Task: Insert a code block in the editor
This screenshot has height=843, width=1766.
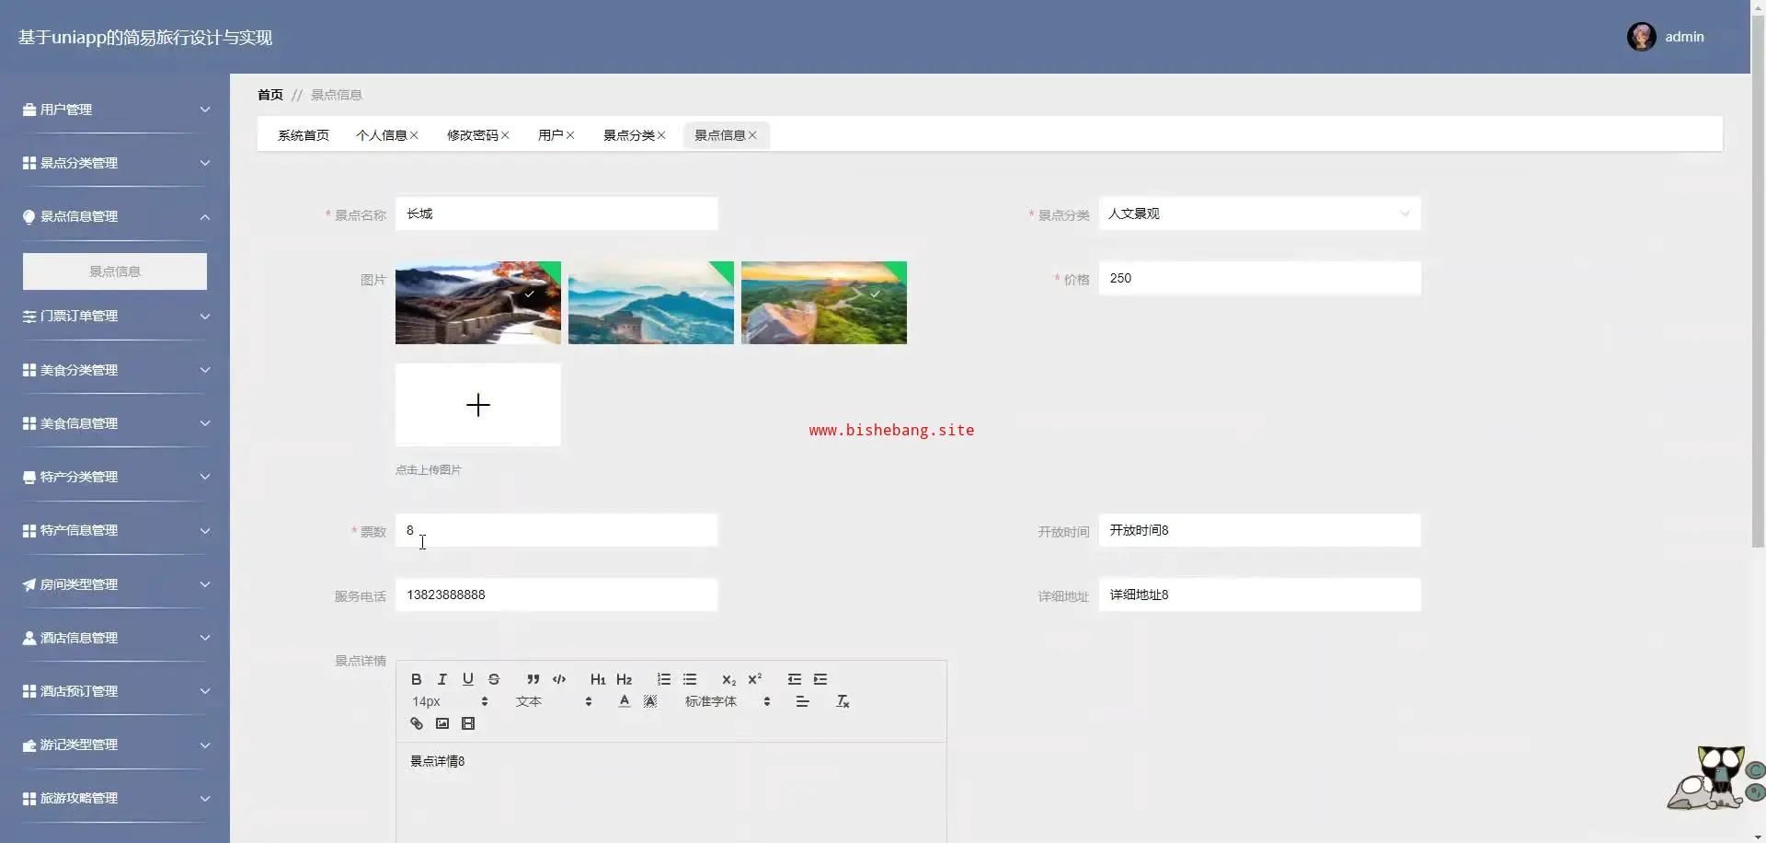Action: tap(558, 679)
